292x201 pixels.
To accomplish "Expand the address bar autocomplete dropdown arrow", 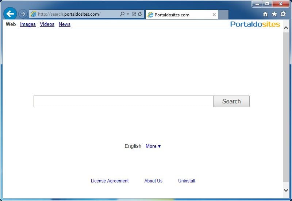I will click(128, 14).
